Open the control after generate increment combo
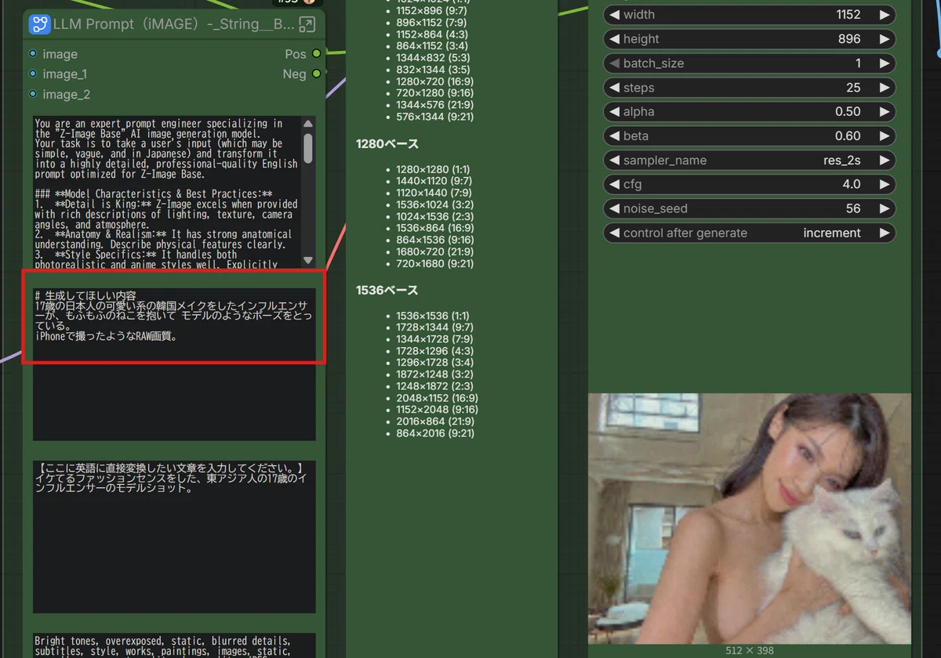941x658 pixels. 749,233
